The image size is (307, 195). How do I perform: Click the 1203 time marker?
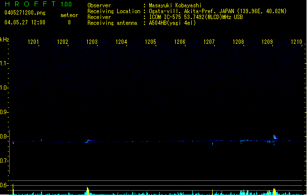point(92,42)
